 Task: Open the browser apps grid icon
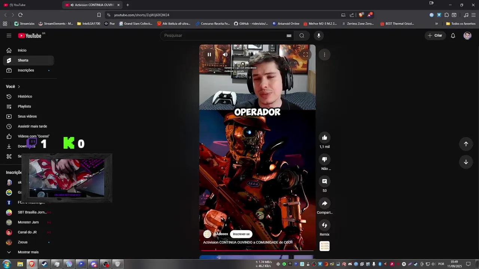(x=5, y=24)
